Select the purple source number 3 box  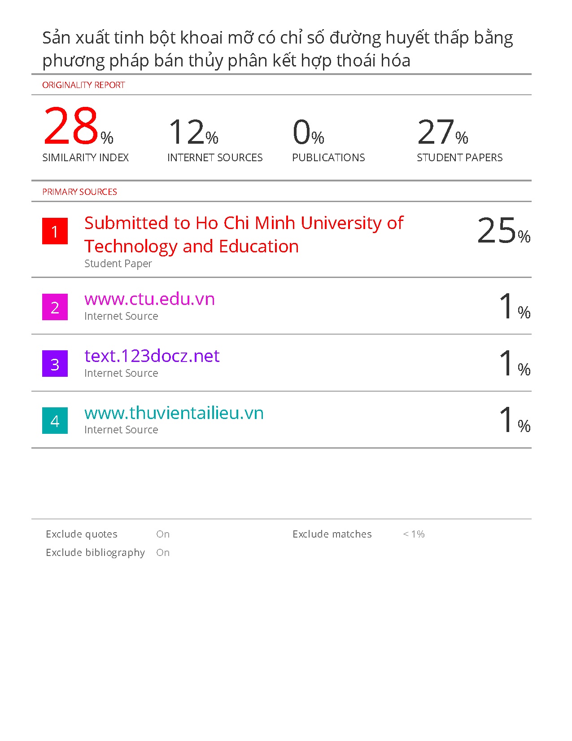[55, 364]
